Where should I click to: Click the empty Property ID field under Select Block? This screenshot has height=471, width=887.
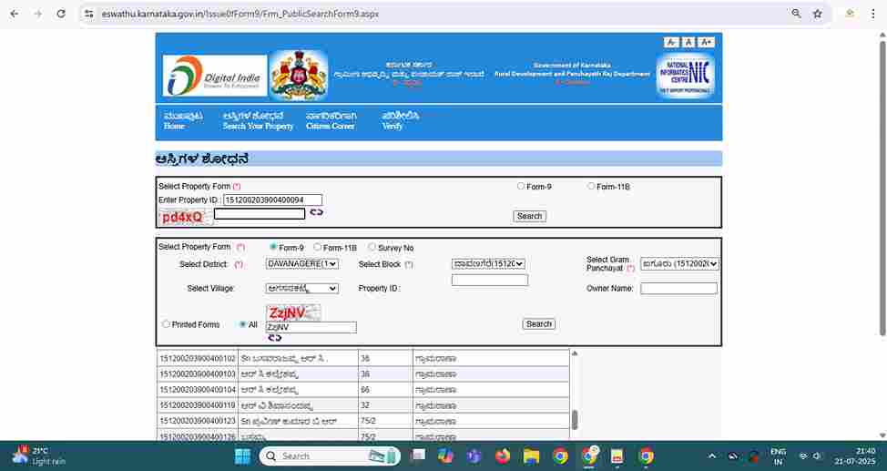(x=490, y=280)
